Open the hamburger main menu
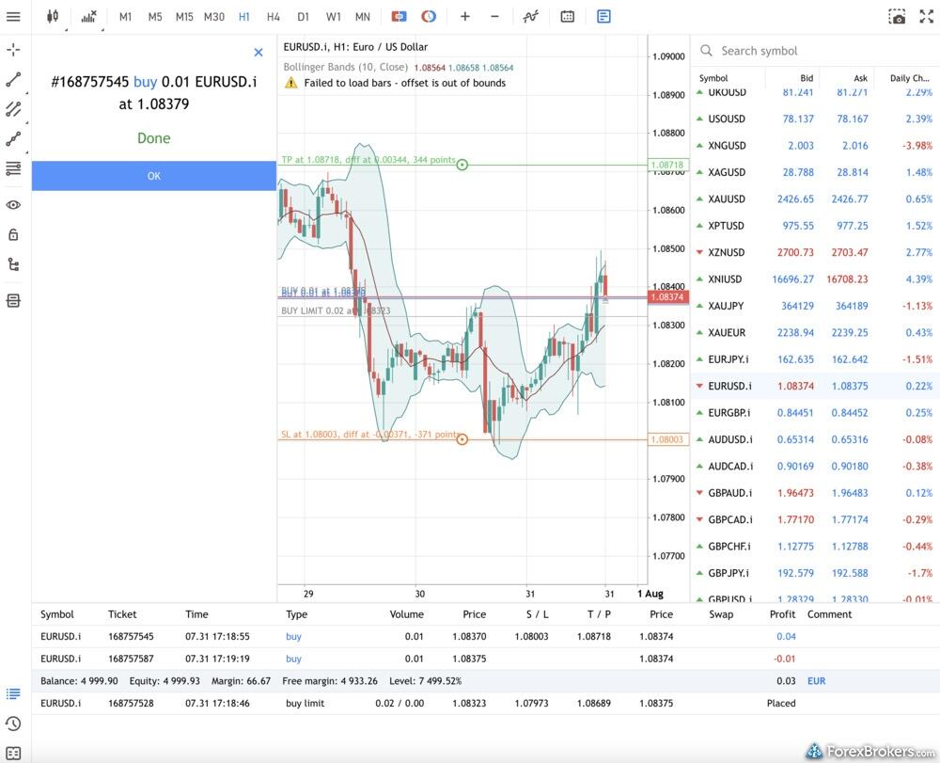Image resolution: width=940 pixels, height=763 pixels. point(13,17)
